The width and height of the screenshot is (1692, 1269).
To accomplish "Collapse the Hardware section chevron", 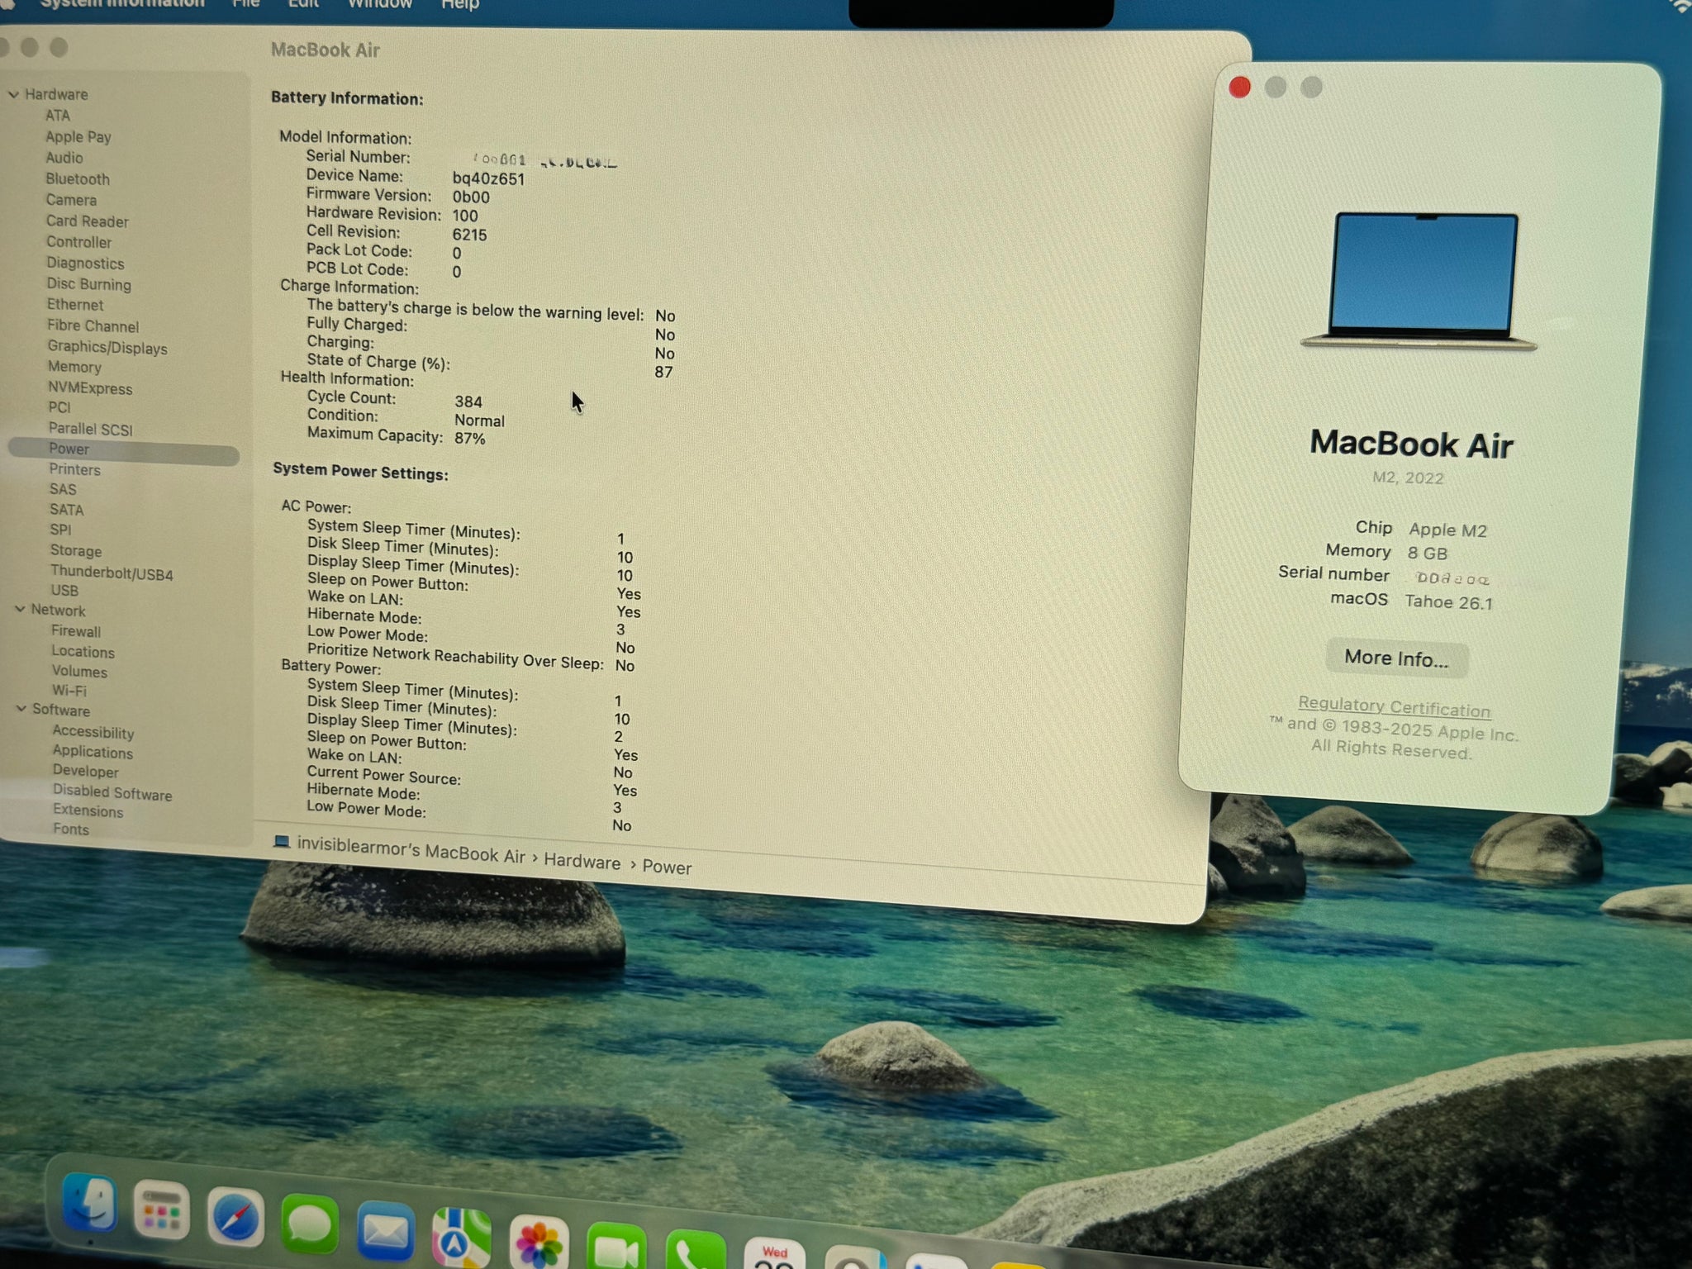I will (x=13, y=94).
